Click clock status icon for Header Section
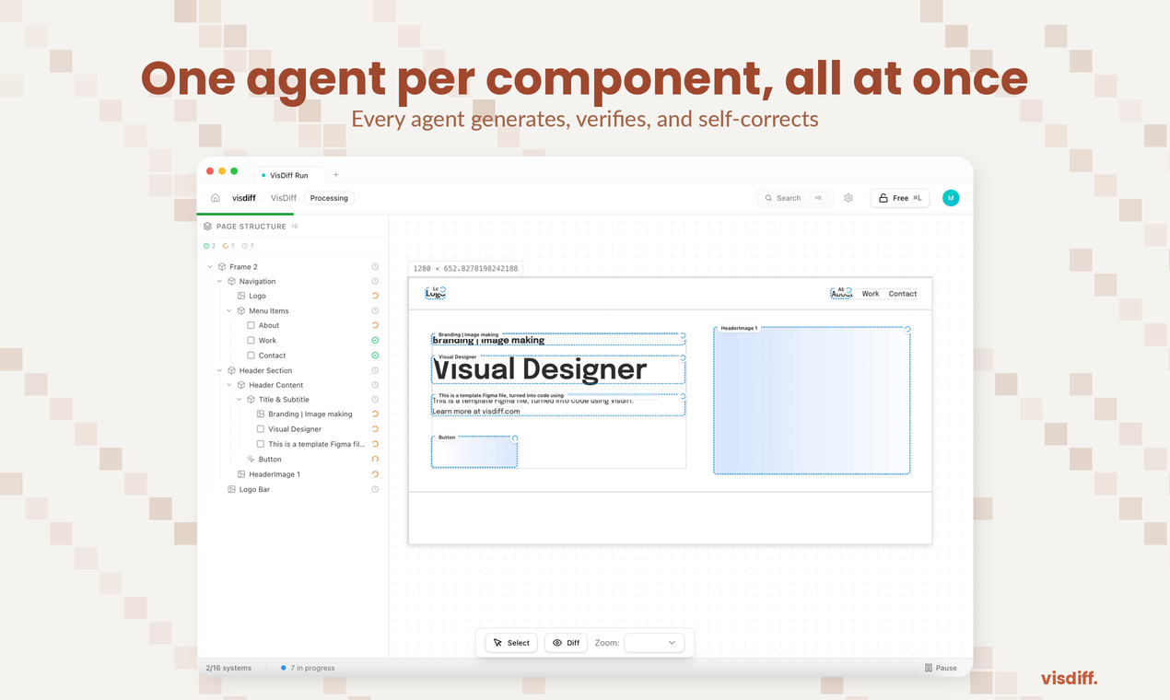Image resolution: width=1170 pixels, height=700 pixels. coord(375,370)
